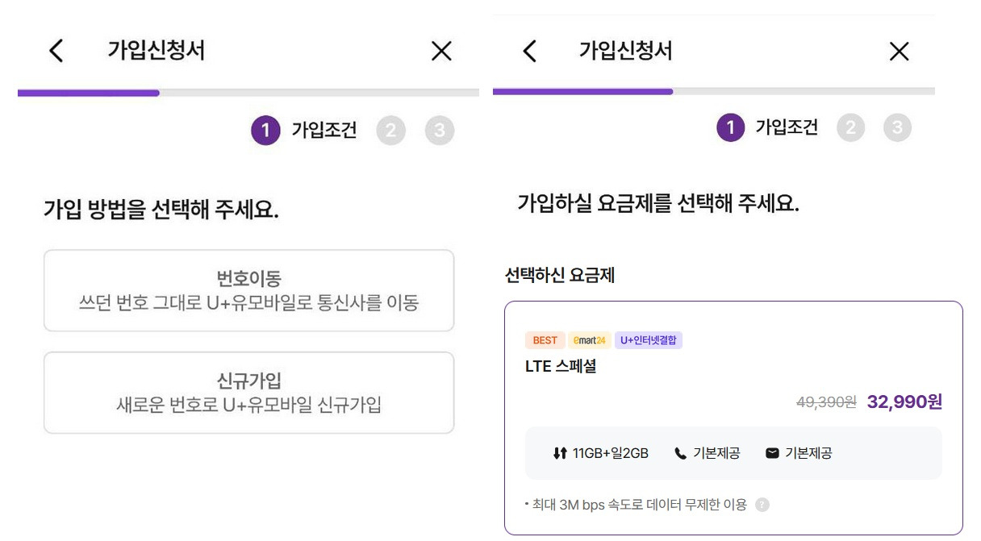Click the emart24 badge on plan

coord(589,340)
